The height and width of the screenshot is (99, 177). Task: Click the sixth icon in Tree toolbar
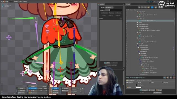pyautogui.click(x=156, y=7)
